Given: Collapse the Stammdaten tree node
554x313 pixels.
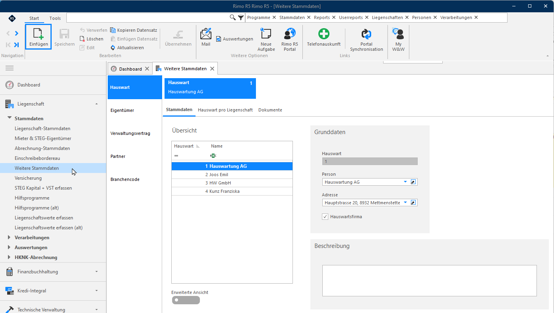Looking at the screenshot, I should (x=10, y=118).
